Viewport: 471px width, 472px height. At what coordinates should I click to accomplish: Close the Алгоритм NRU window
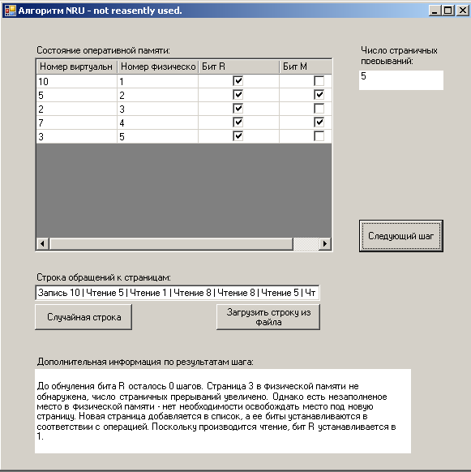[x=462, y=11]
